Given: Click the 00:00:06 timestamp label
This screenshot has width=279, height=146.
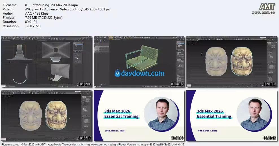Looking at the screenshot, I should point(177,84).
